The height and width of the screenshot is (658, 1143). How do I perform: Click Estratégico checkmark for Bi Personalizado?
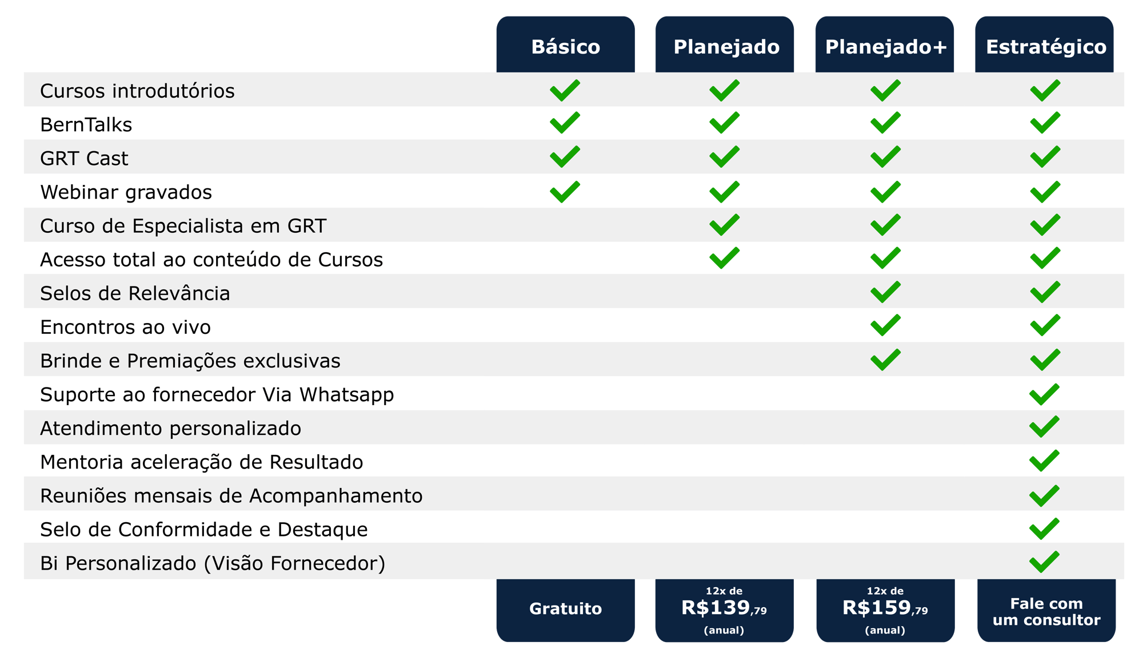tap(1044, 562)
